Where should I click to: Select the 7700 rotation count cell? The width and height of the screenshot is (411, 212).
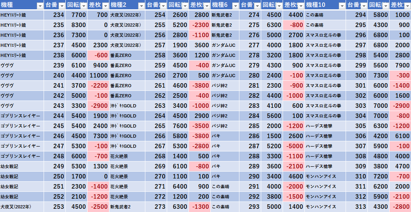click(x=76, y=15)
